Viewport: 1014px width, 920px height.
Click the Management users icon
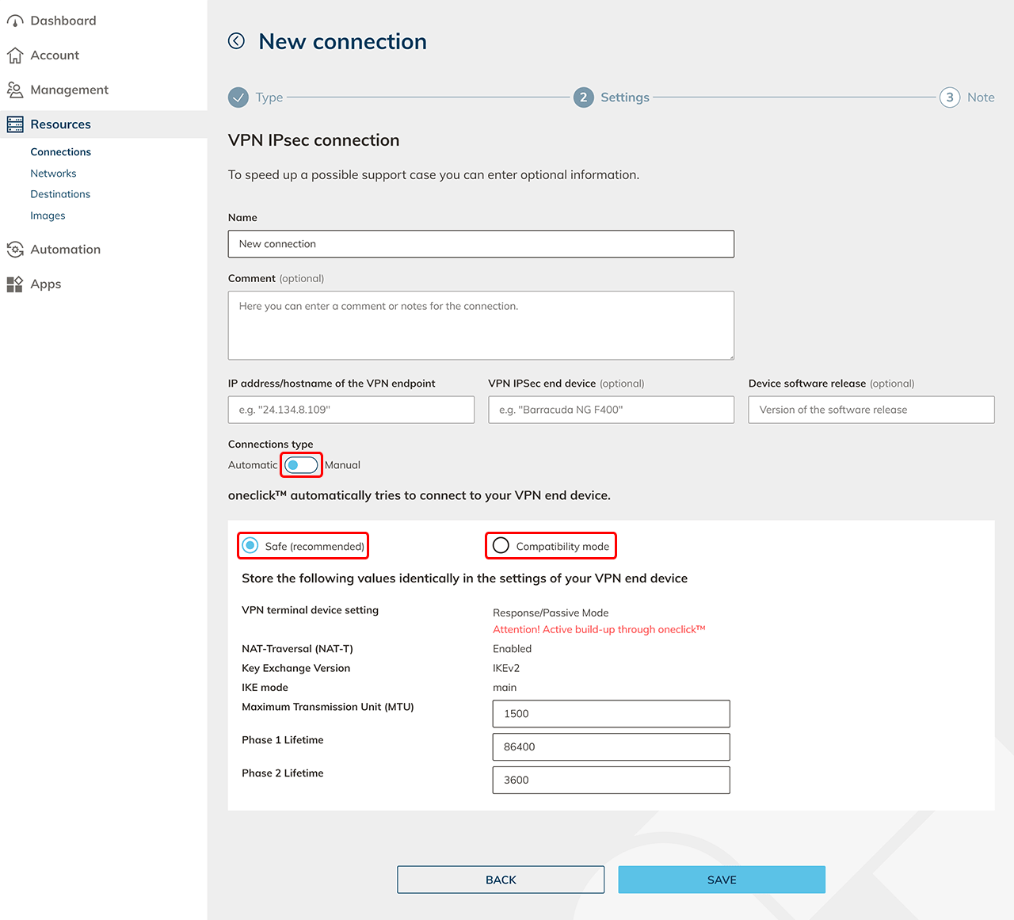(15, 90)
